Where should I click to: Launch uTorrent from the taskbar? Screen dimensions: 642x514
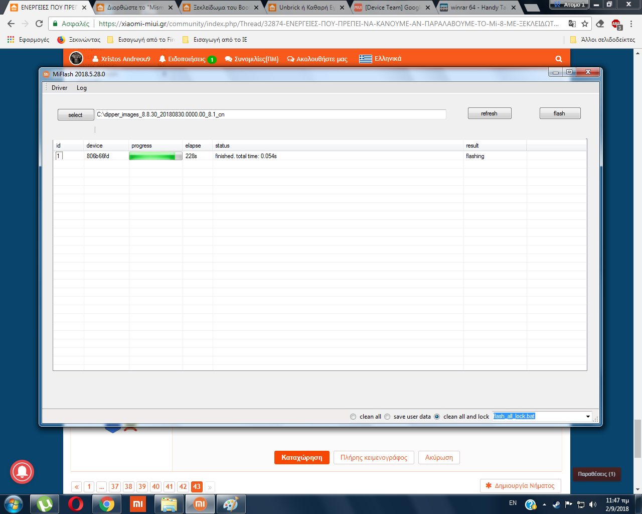[45, 504]
